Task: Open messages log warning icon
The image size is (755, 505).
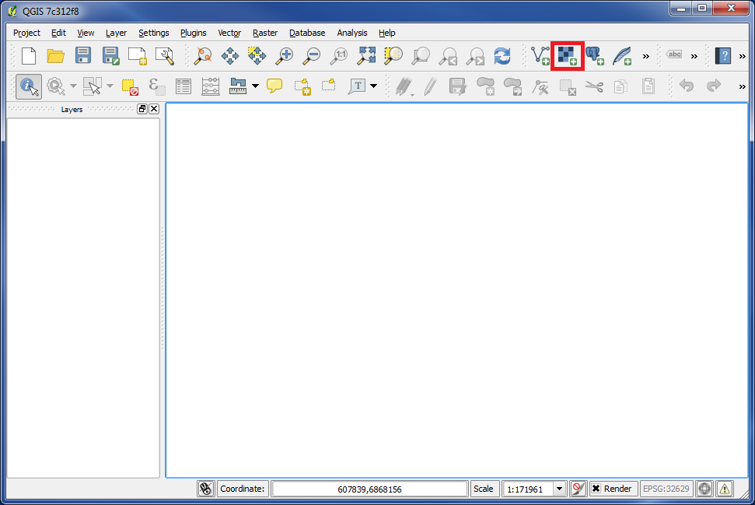Action: pos(725,489)
